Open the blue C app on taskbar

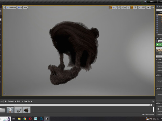pyautogui.click(x=41, y=119)
